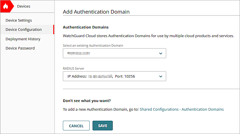Viewport: 240px width, 134px height.
Task: Expand the RADIUS Server dropdown
Action: pos(114,76)
